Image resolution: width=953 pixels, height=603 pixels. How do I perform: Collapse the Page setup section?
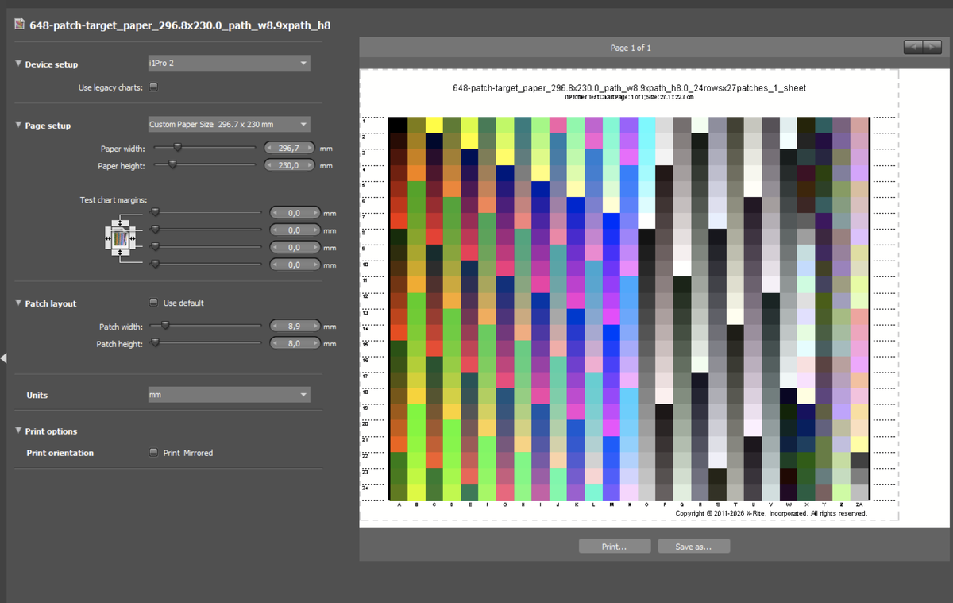click(x=19, y=125)
